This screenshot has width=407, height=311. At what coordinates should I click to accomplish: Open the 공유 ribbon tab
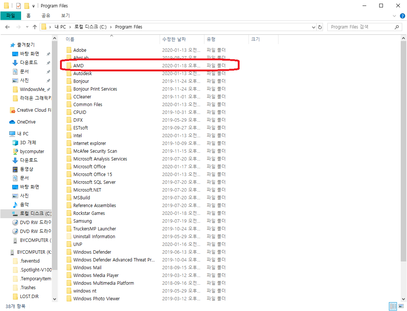pos(46,16)
